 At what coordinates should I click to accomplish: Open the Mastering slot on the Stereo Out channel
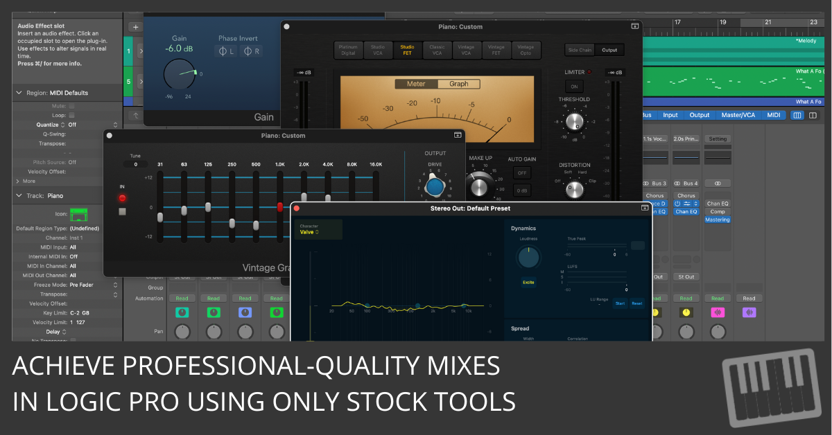tap(718, 220)
